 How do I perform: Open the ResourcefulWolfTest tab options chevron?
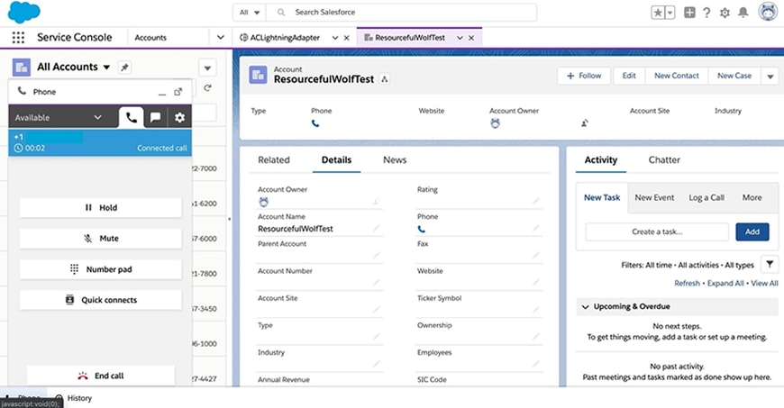click(460, 38)
